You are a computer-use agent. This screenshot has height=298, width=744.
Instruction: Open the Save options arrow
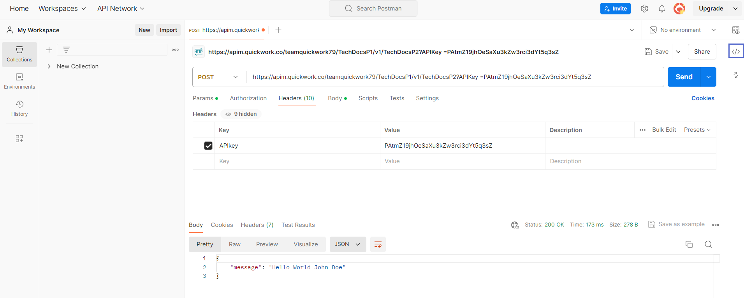pyautogui.click(x=678, y=52)
